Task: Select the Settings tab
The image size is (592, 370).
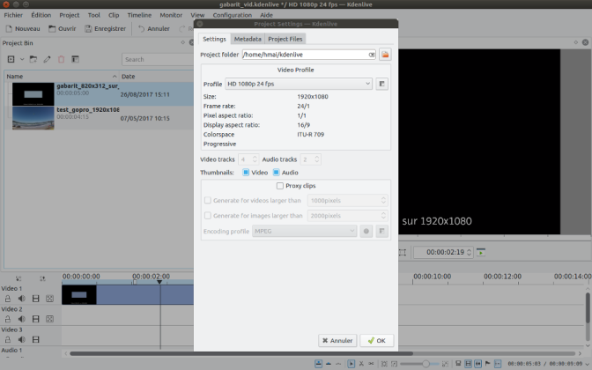Action: 214,39
